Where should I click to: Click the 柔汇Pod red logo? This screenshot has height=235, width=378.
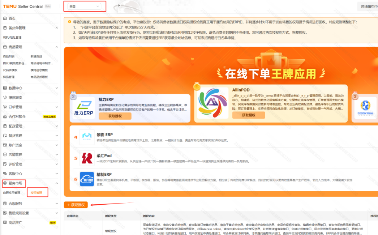[87, 158]
